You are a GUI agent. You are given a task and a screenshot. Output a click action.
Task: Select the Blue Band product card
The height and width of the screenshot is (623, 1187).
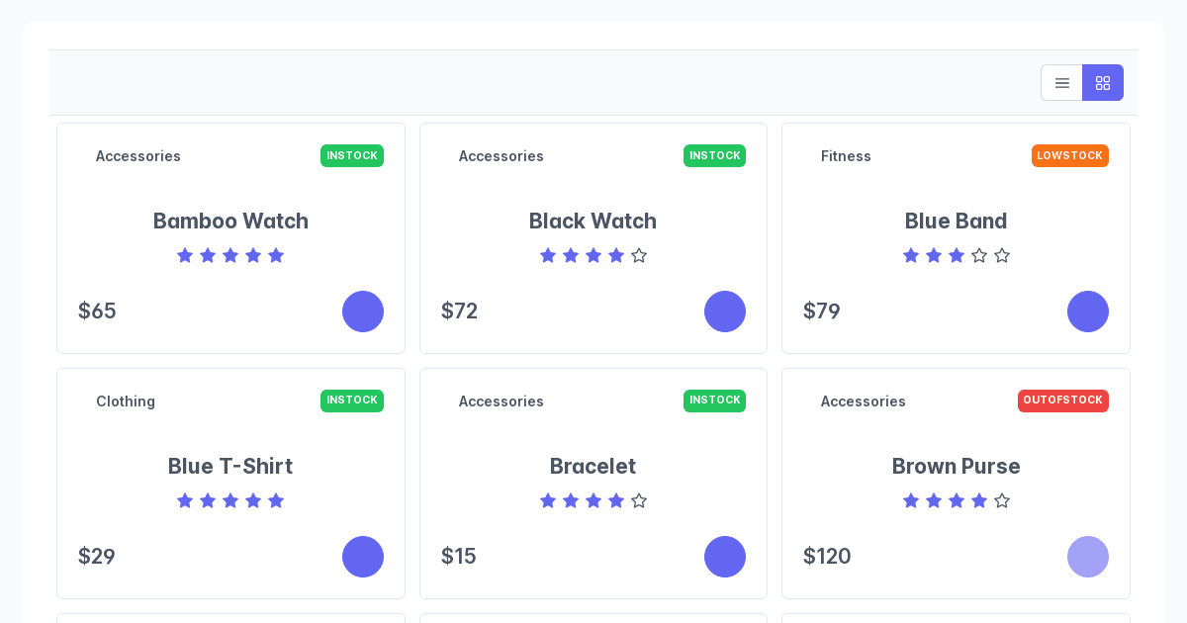(956, 237)
